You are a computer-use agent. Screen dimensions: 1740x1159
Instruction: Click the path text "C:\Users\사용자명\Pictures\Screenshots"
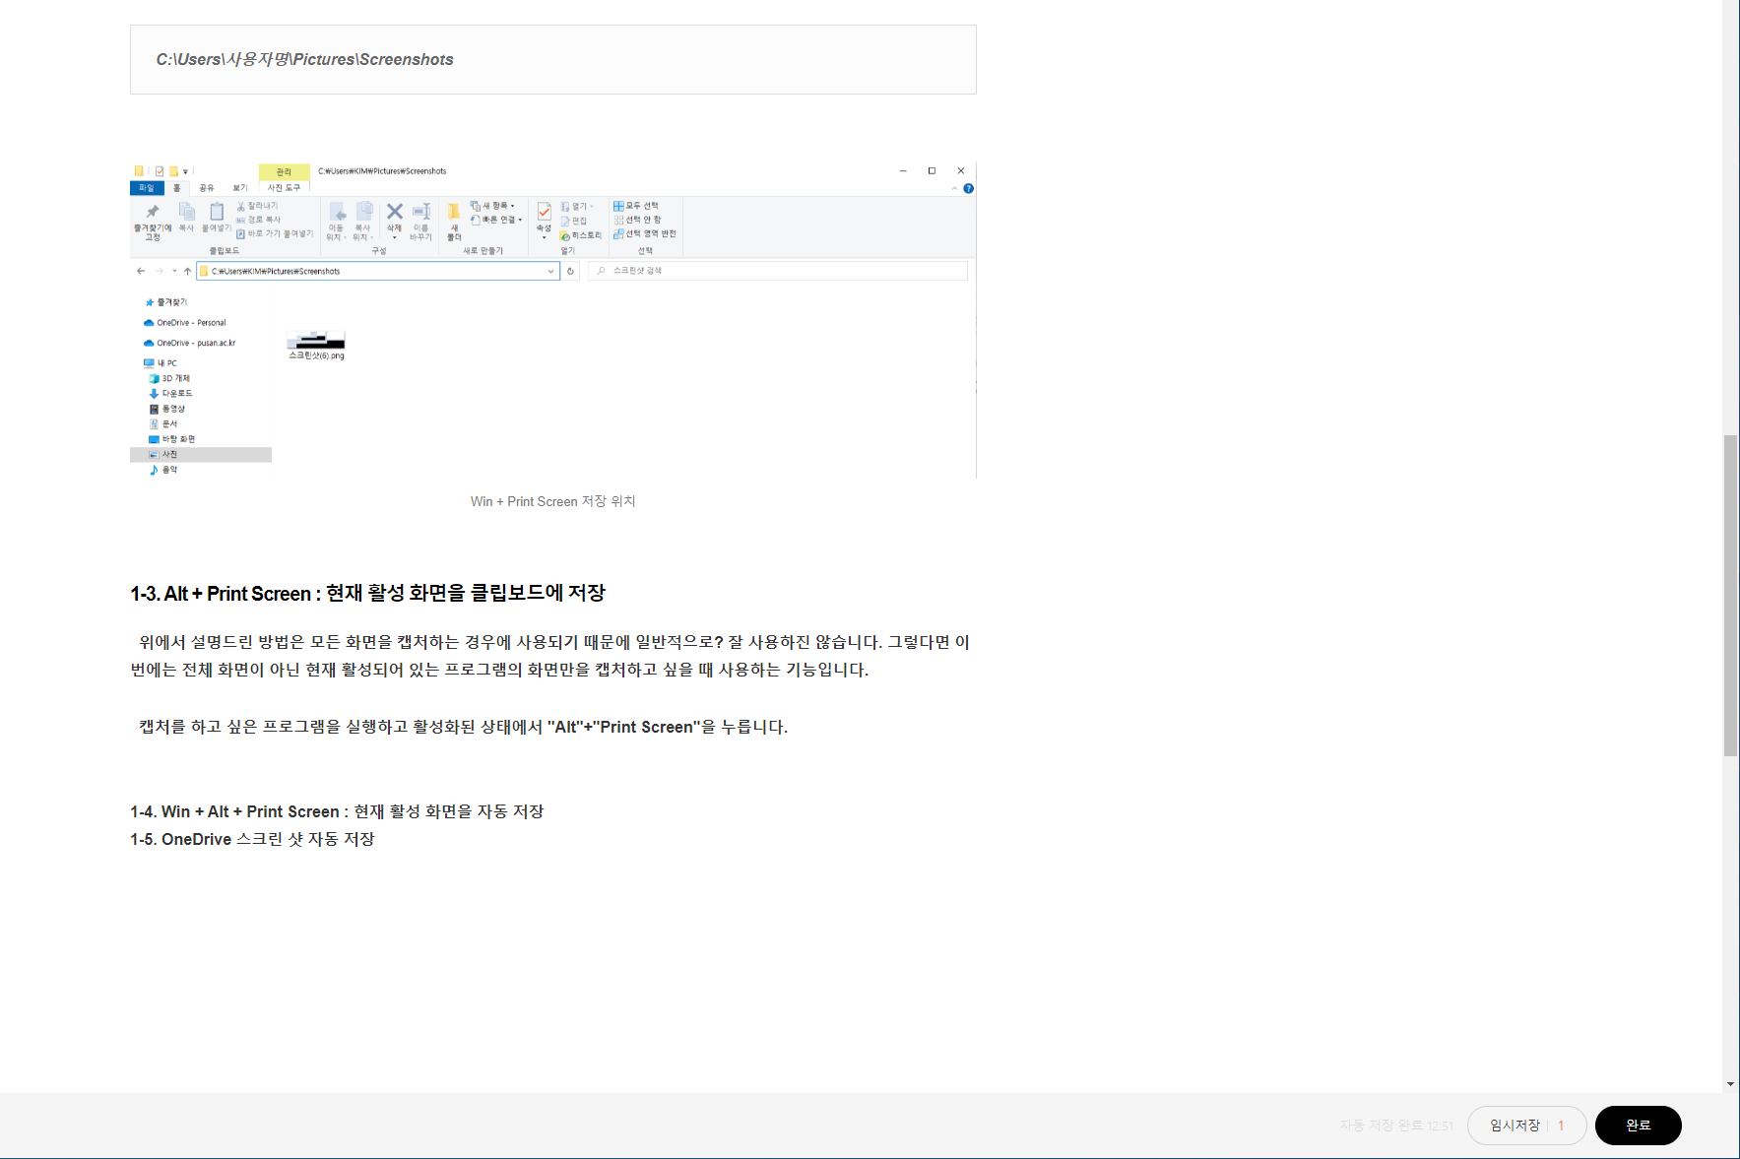click(304, 59)
